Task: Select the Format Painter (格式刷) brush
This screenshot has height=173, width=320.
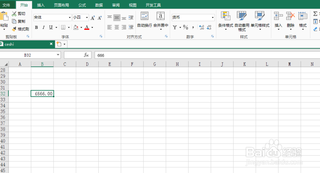Action: [14, 29]
